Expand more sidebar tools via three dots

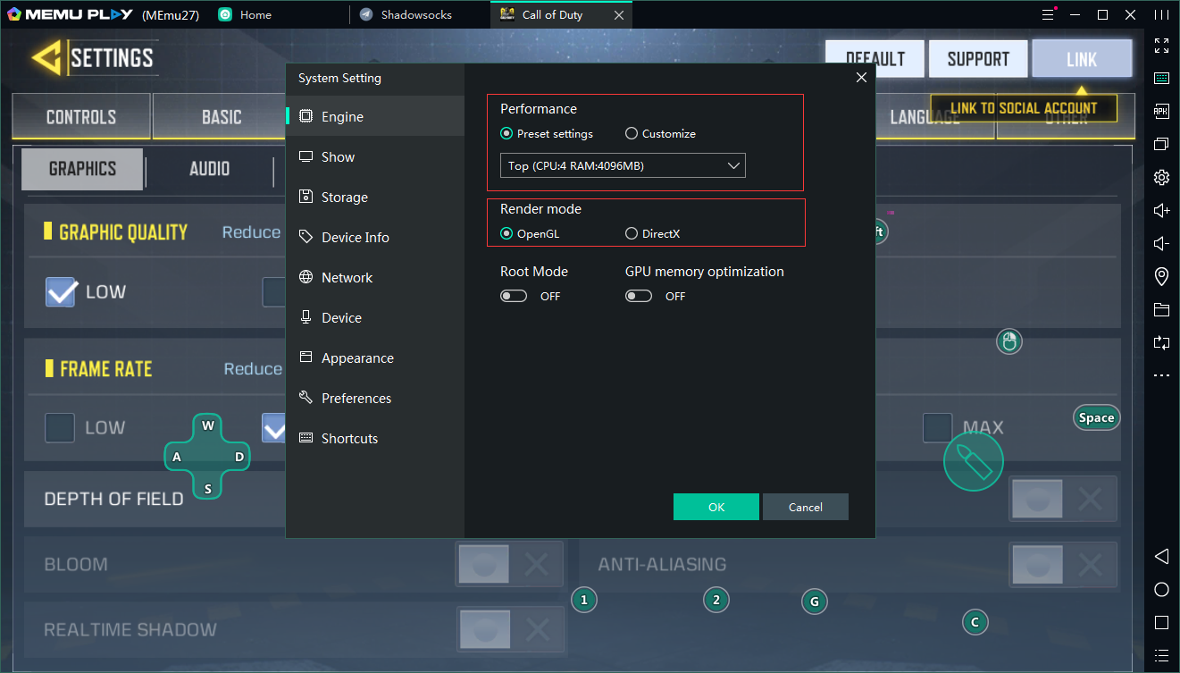1161,375
